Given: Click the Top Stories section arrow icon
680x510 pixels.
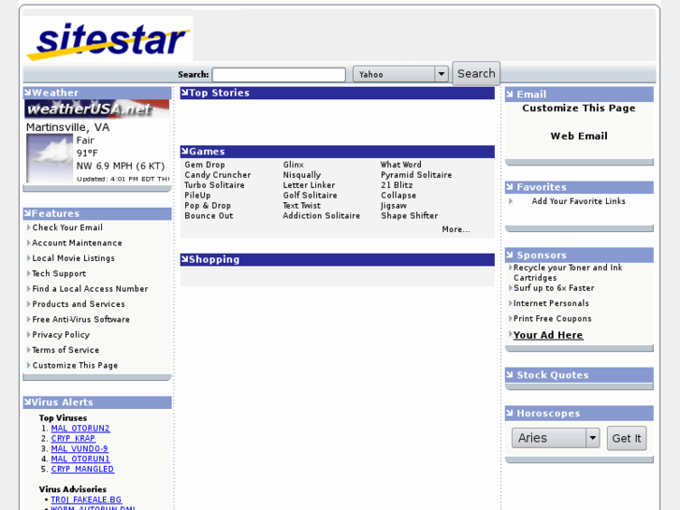Looking at the screenshot, I should point(185,92).
